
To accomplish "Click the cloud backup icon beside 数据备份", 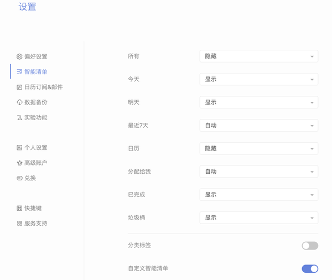I will click(x=19, y=102).
